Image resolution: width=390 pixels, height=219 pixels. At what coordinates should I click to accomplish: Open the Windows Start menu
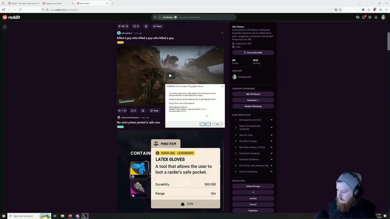[x=3, y=216]
